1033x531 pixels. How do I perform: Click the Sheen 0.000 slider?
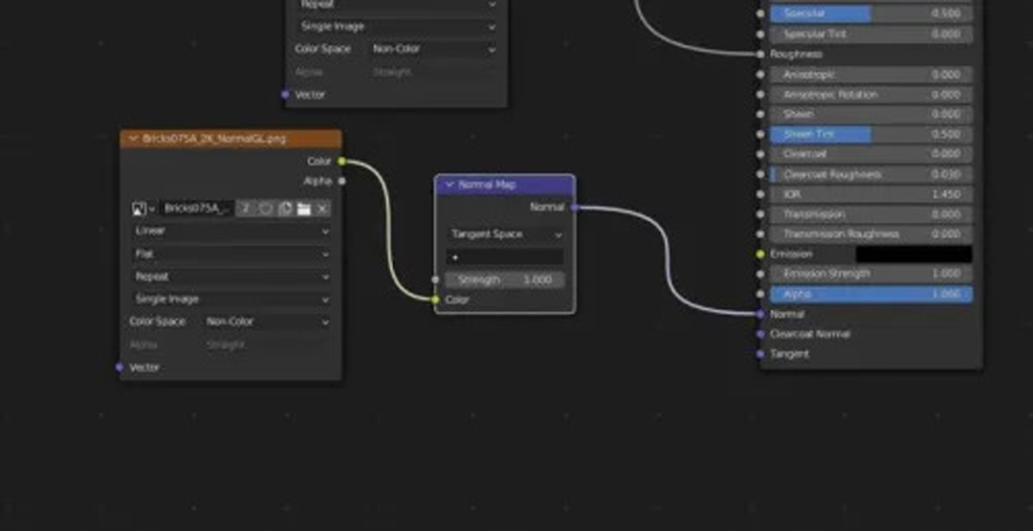coord(871,115)
